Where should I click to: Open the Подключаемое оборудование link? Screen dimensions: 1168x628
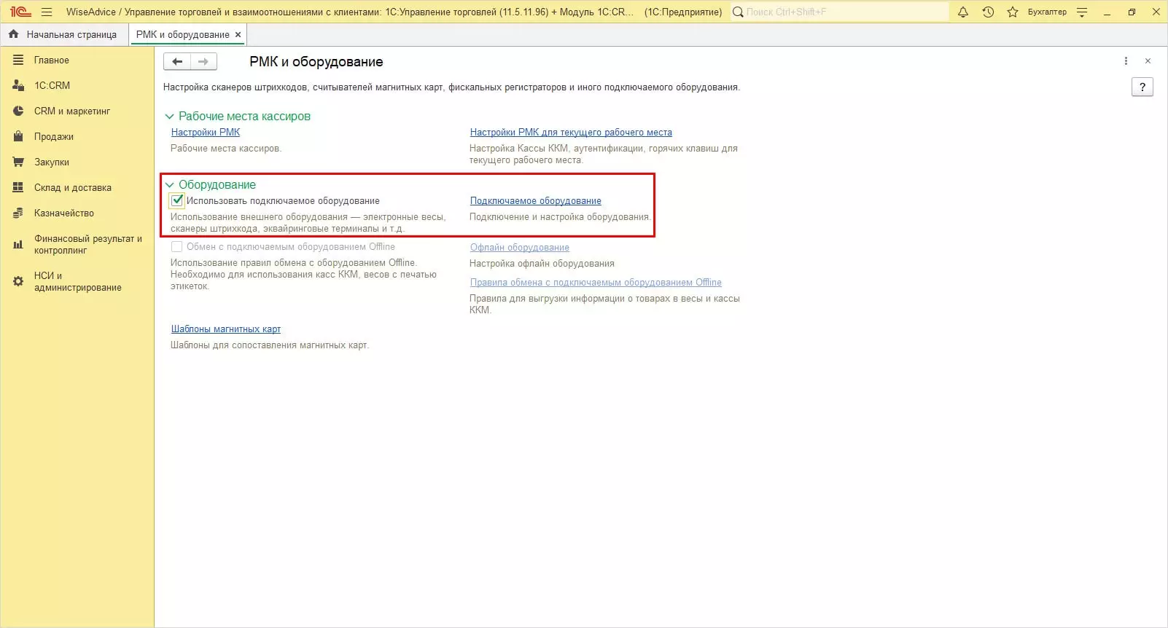[x=536, y=200]
